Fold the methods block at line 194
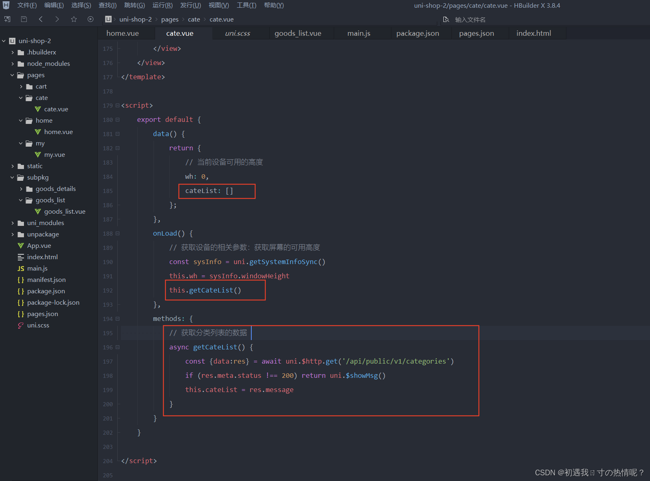Image resolution: width=650 pixels, height=481 pixels. (x=118, y=318)
